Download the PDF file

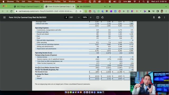pyautogui.click(x=154, y=17)
